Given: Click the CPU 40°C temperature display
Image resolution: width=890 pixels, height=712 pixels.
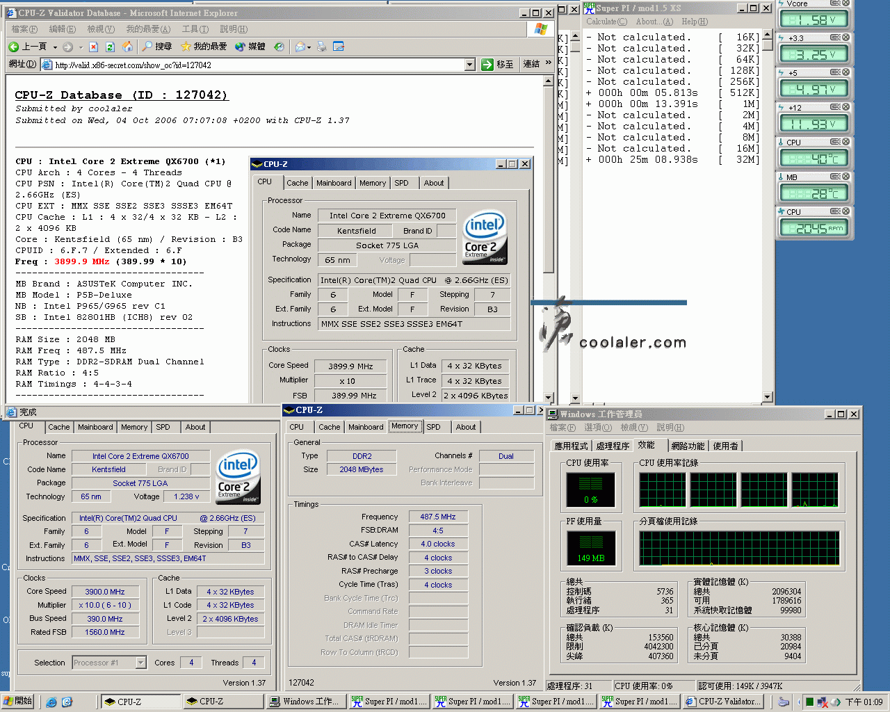Looking at the screenshot, I should click(x=814, y=159).
